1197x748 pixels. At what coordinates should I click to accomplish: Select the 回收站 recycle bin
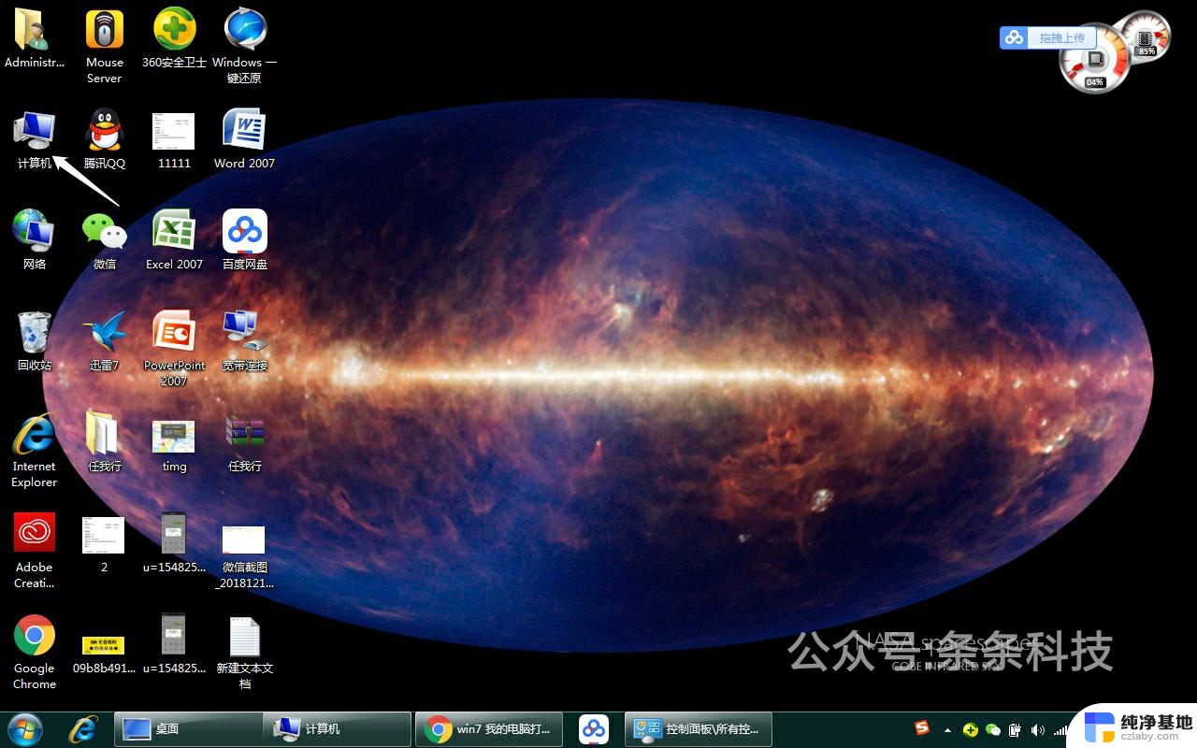[35, 342]
